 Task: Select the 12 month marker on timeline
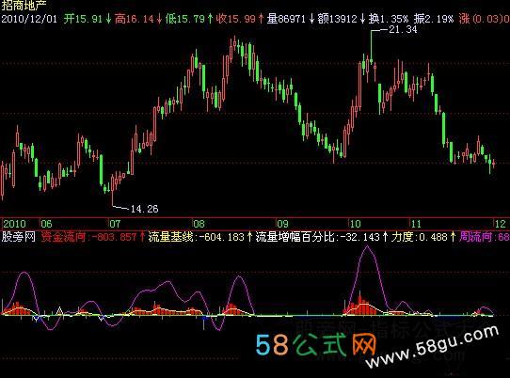pos(501,224)
